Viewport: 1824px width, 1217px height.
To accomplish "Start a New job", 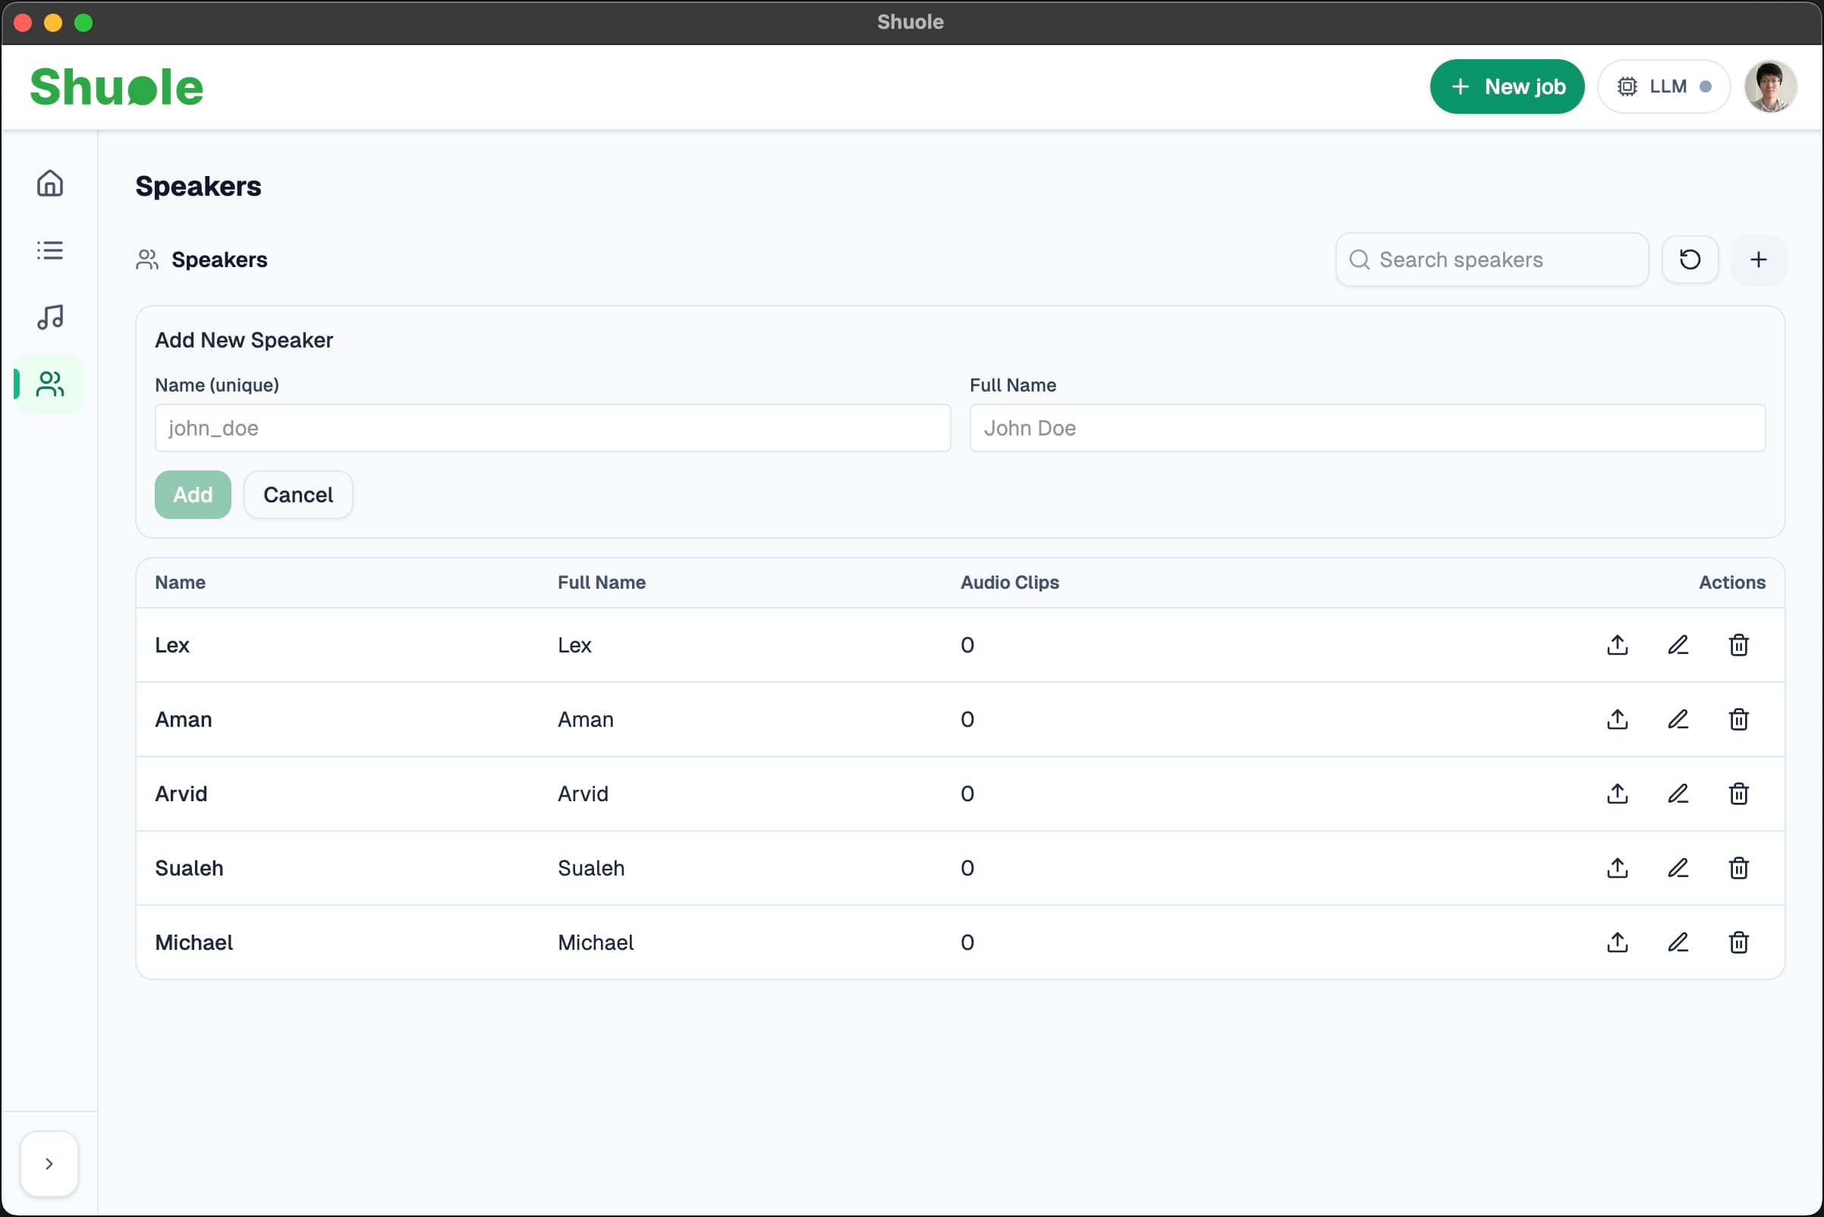I will [x=1507, y=86].
